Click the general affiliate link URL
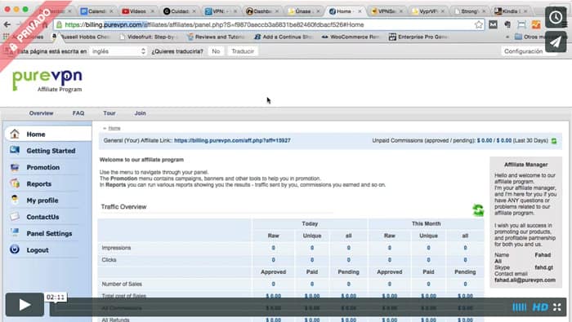The image size is (572, 322). 232,140
